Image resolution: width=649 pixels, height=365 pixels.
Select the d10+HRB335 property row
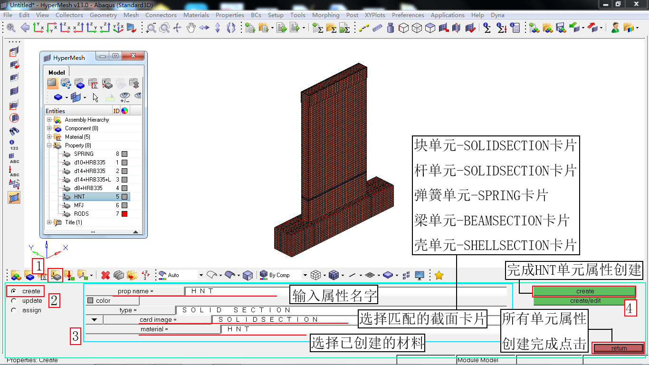pos(90,163)
